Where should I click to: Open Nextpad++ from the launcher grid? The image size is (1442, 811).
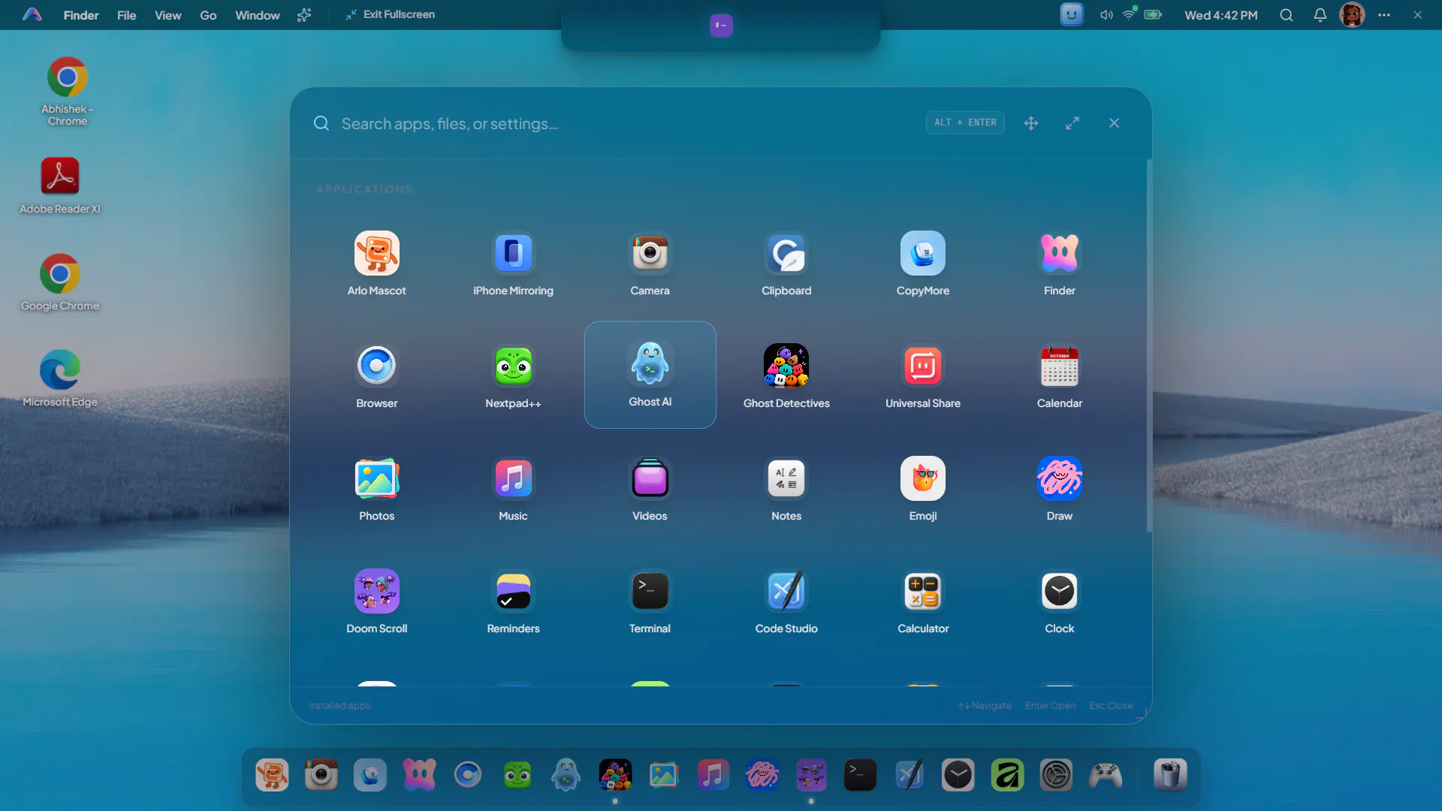click(x=513, y=375)
